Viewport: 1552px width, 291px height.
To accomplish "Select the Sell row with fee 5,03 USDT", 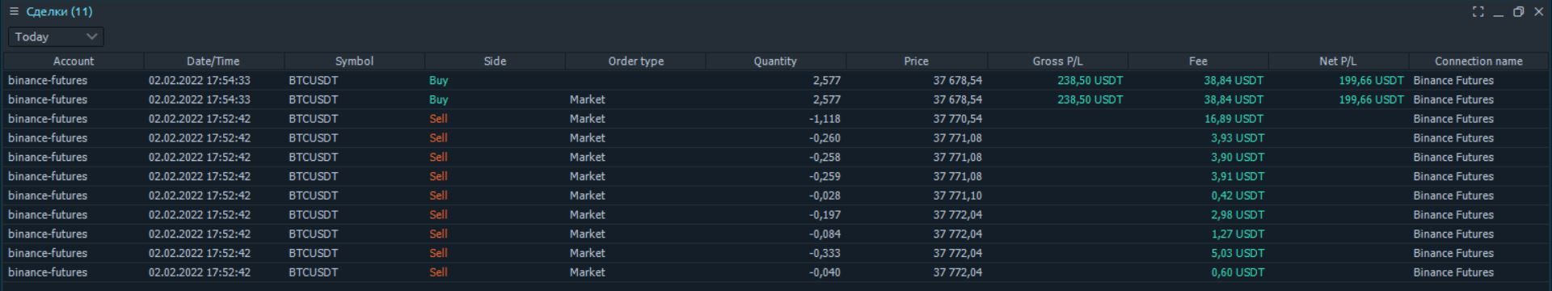I will tap(776, 253).
